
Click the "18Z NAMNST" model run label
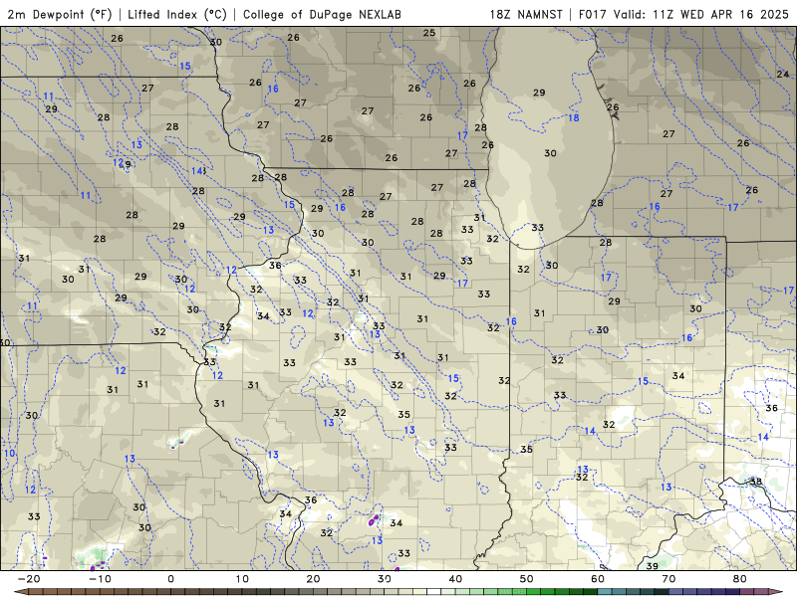tap(526, 14)
